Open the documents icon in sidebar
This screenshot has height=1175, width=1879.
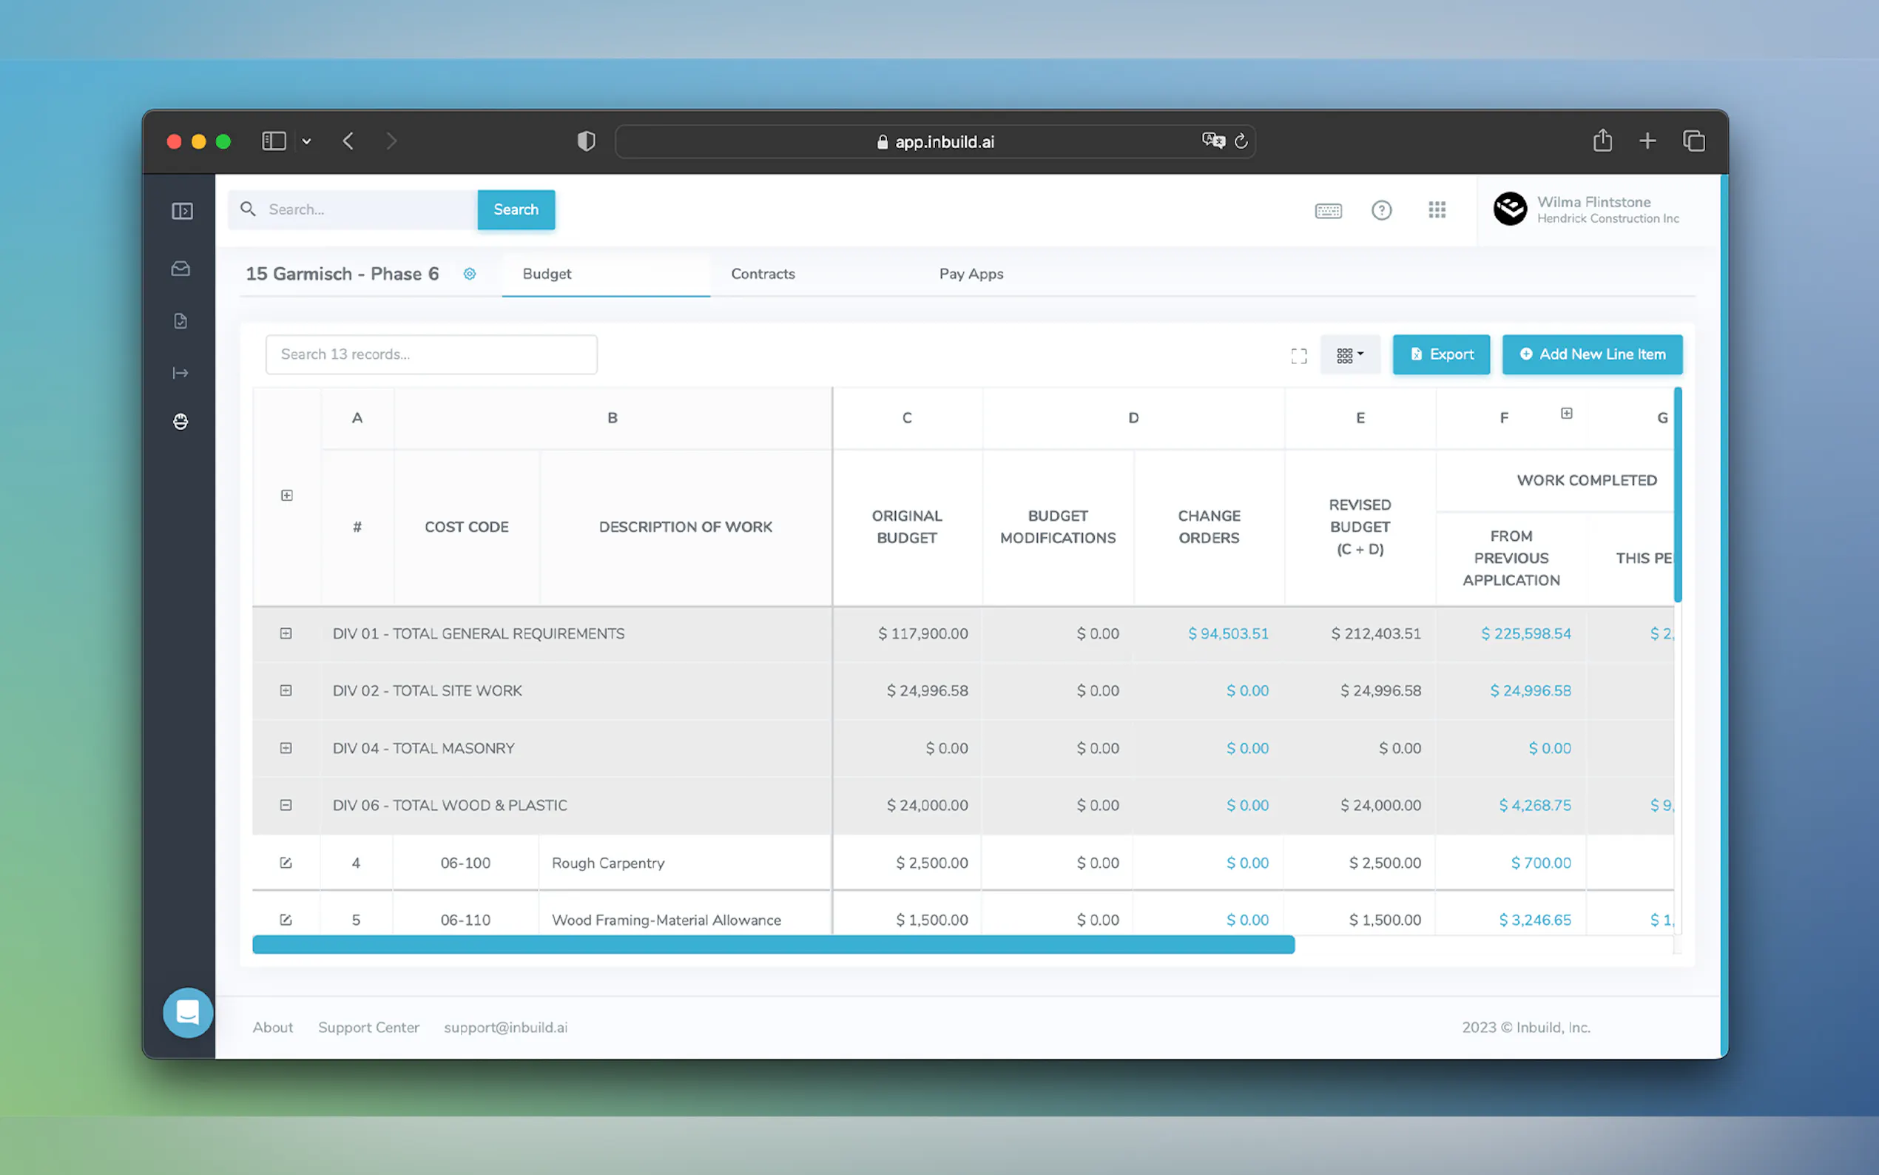181,321
